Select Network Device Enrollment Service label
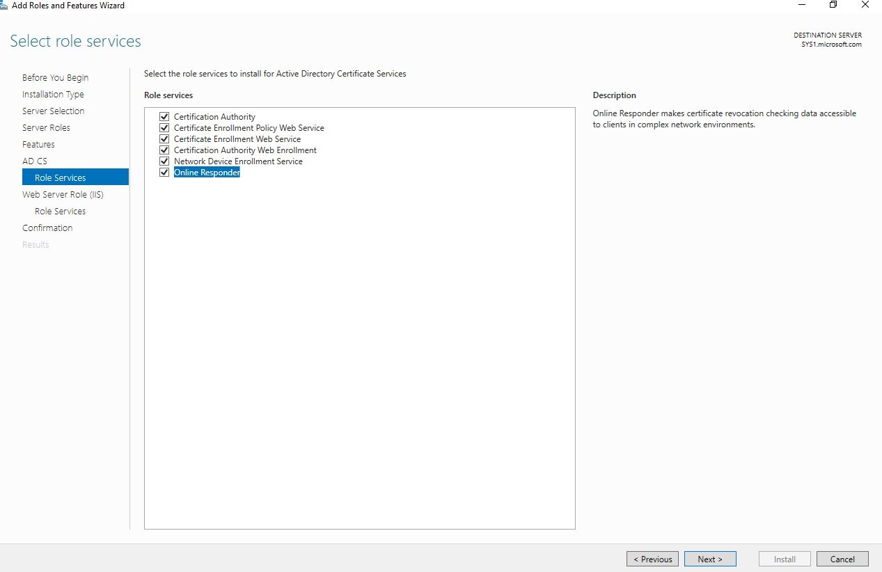 [x=238, y=161]
